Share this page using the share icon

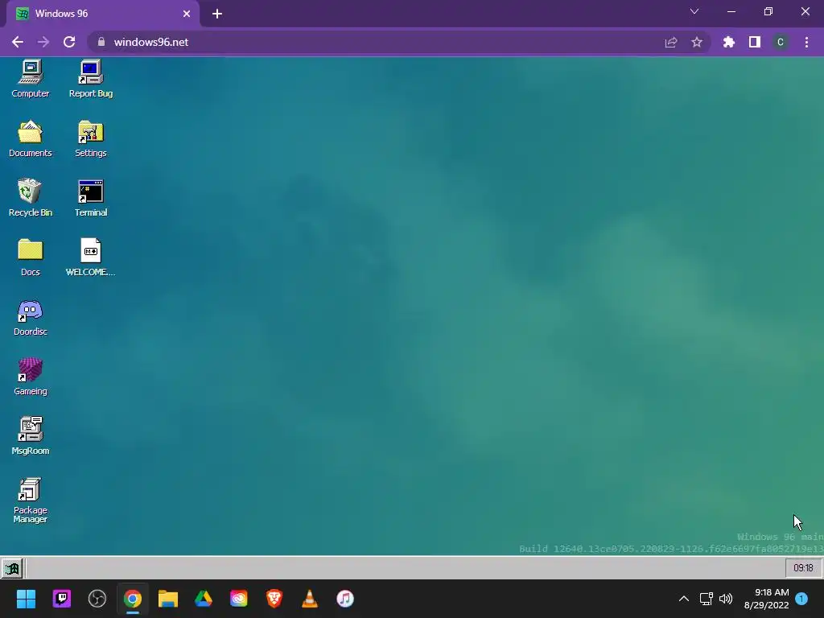[671, 42]
